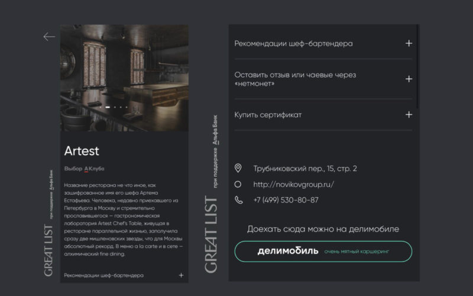Click the restaurant interior photo
473x296 pixels.
124,78
